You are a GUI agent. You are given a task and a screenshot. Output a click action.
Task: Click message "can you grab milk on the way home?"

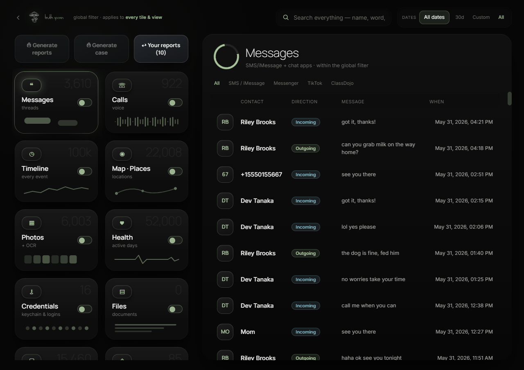pos(378,148)
